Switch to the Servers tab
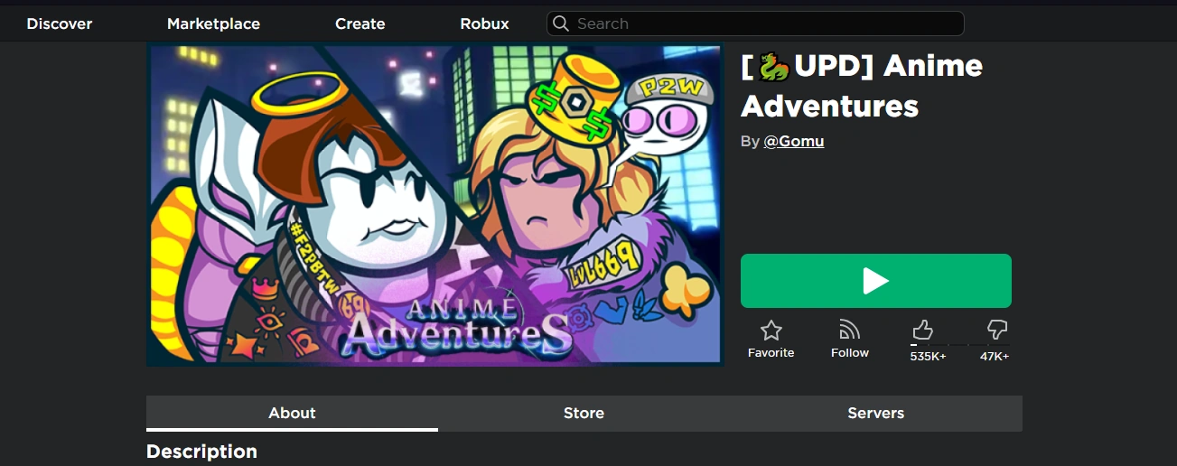The image size is (1177, 466). pyautogui.click(x=875, y=414)
